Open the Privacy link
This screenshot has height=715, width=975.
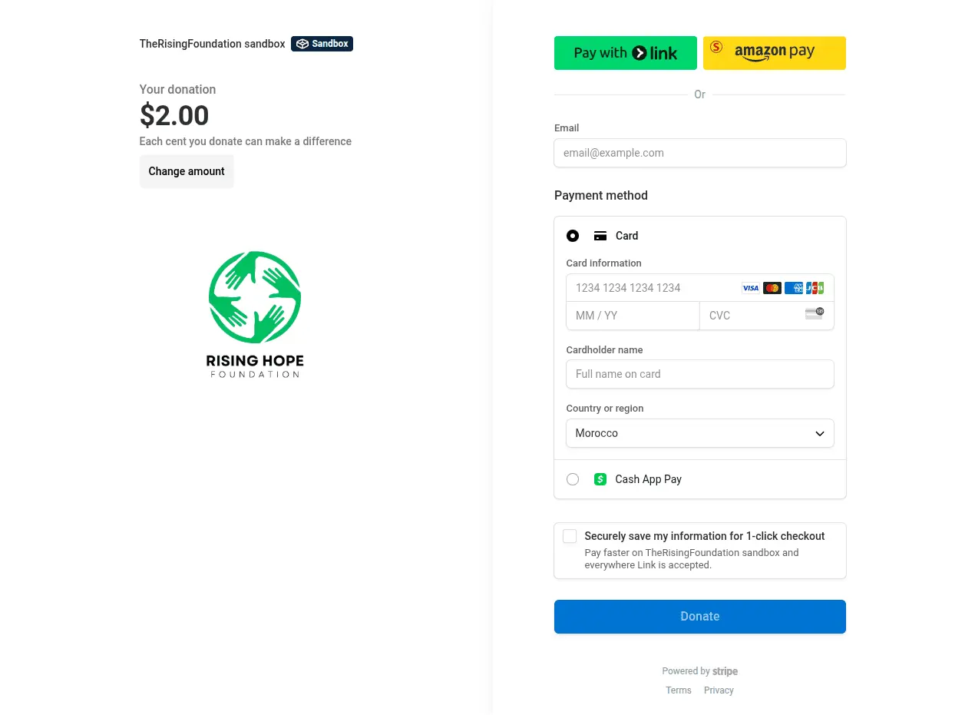coord(719,690)
